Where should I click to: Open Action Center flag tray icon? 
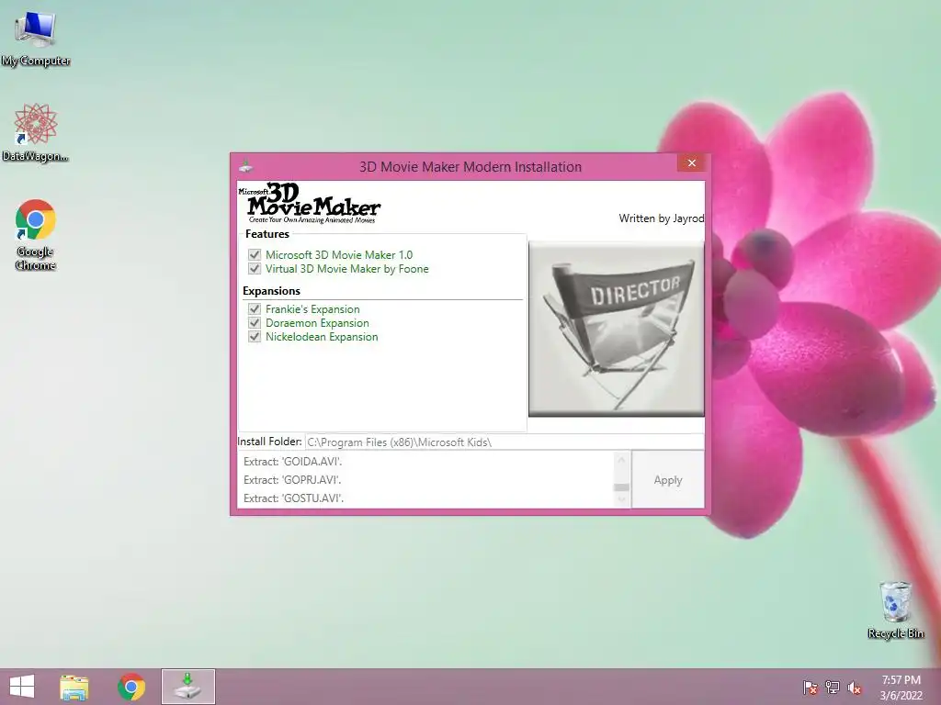point(811,688)
